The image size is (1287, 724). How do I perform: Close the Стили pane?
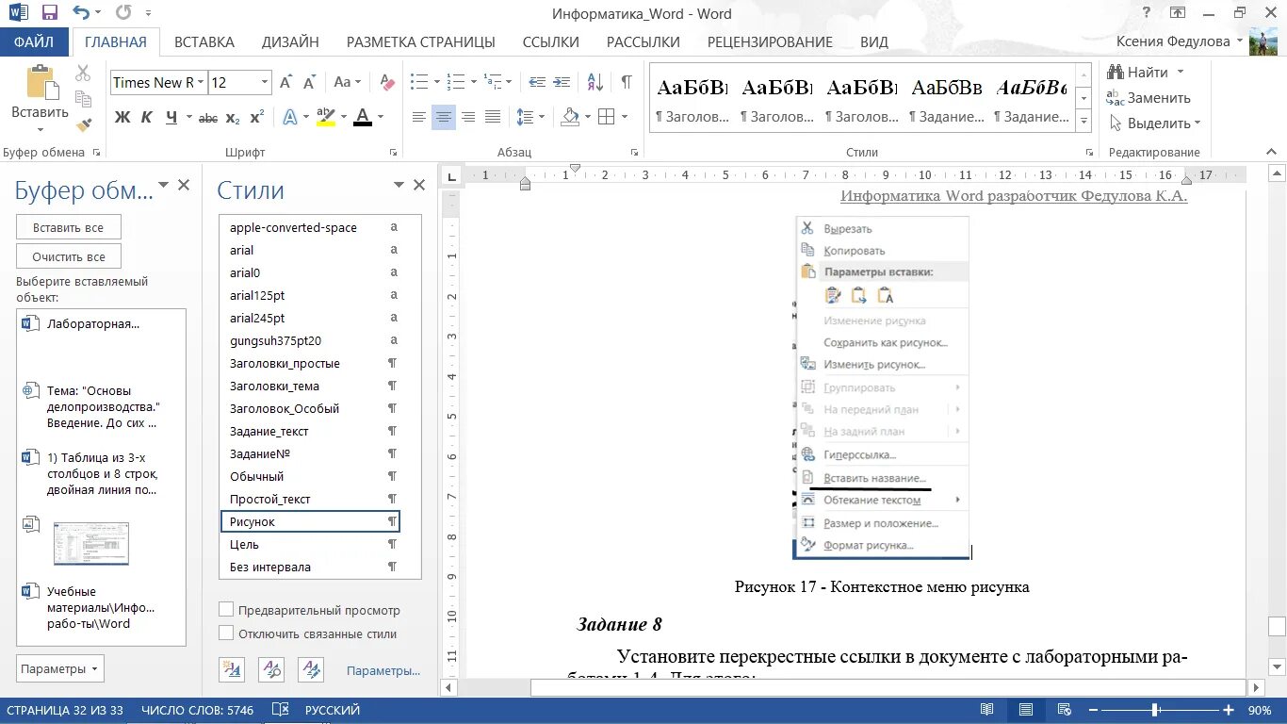[x=419, y=186]
